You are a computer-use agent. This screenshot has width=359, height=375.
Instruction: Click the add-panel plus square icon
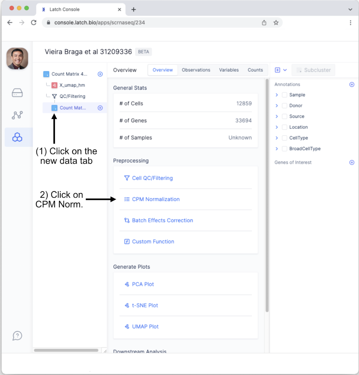[x=277, y=70]
